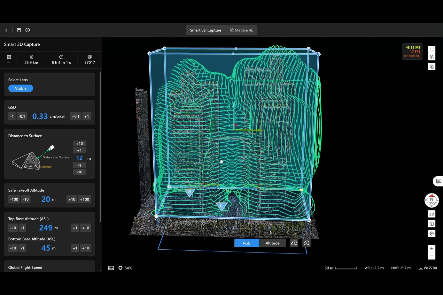Switch the view to 2D mode
Image resolution: width=443 pixels, height=295 pixels.
click(431, 214)
